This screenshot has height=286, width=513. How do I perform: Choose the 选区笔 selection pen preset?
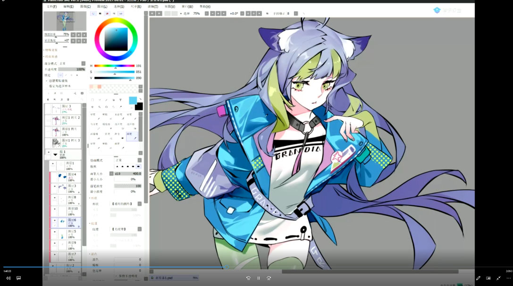point(119,126)
